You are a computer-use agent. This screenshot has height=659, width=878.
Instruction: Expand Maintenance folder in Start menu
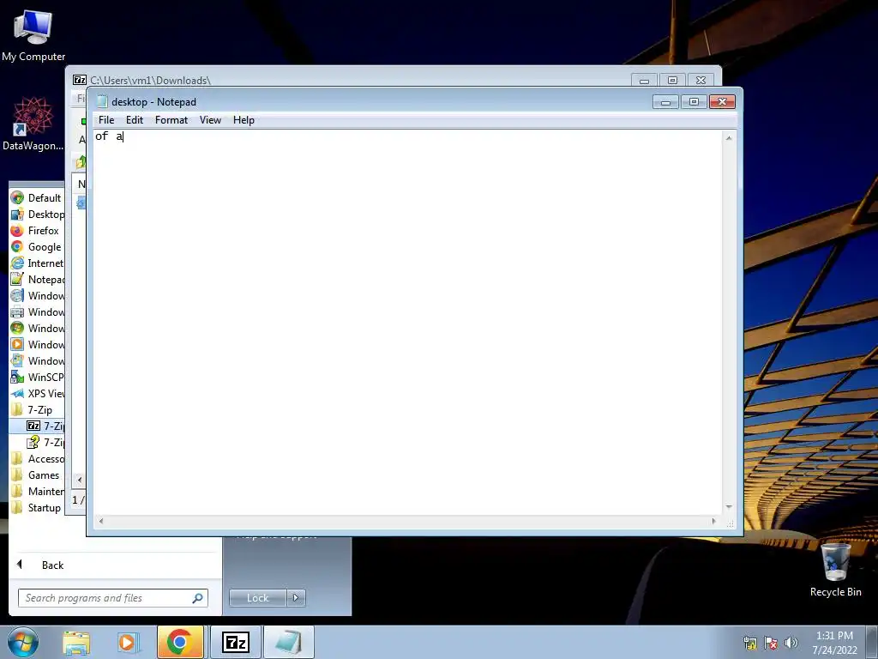pos(37,491)
